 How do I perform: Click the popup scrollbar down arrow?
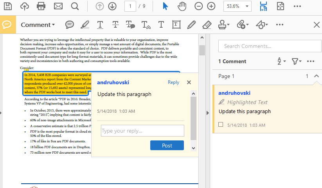[193, 148]
